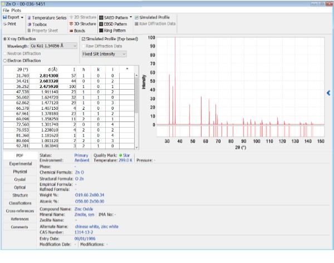Toggle Simulated Profile (Exp-based) checkbox

pos(83,39)
